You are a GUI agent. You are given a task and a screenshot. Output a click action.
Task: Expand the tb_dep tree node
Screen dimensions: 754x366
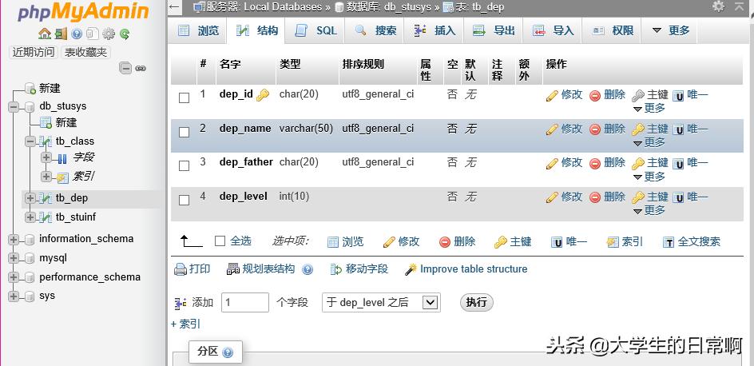(x=30, y=198)
